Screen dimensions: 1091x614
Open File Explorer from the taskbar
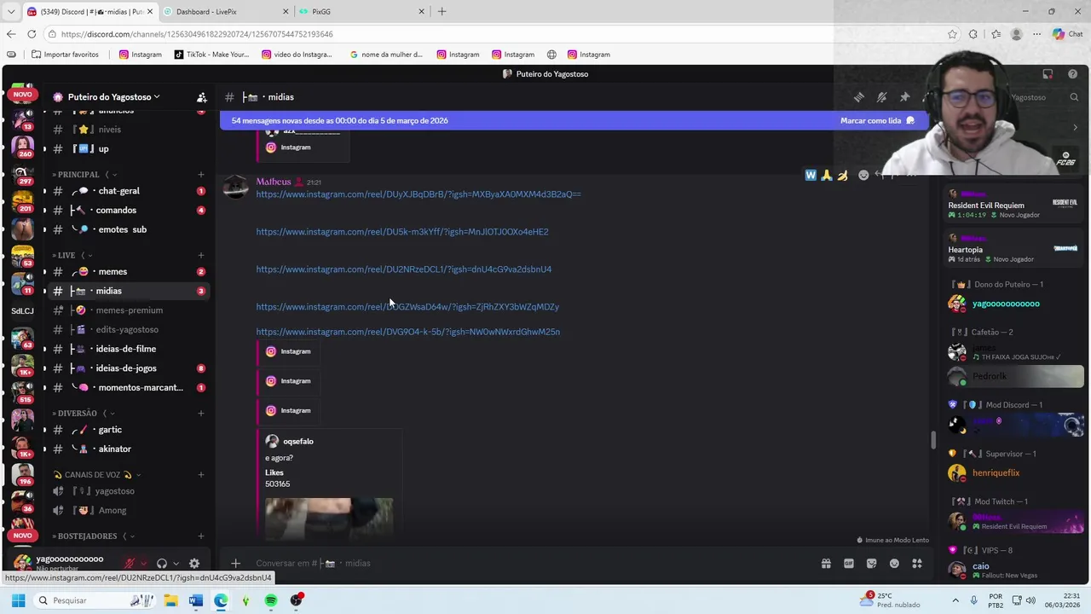click(x=170, y=600)
